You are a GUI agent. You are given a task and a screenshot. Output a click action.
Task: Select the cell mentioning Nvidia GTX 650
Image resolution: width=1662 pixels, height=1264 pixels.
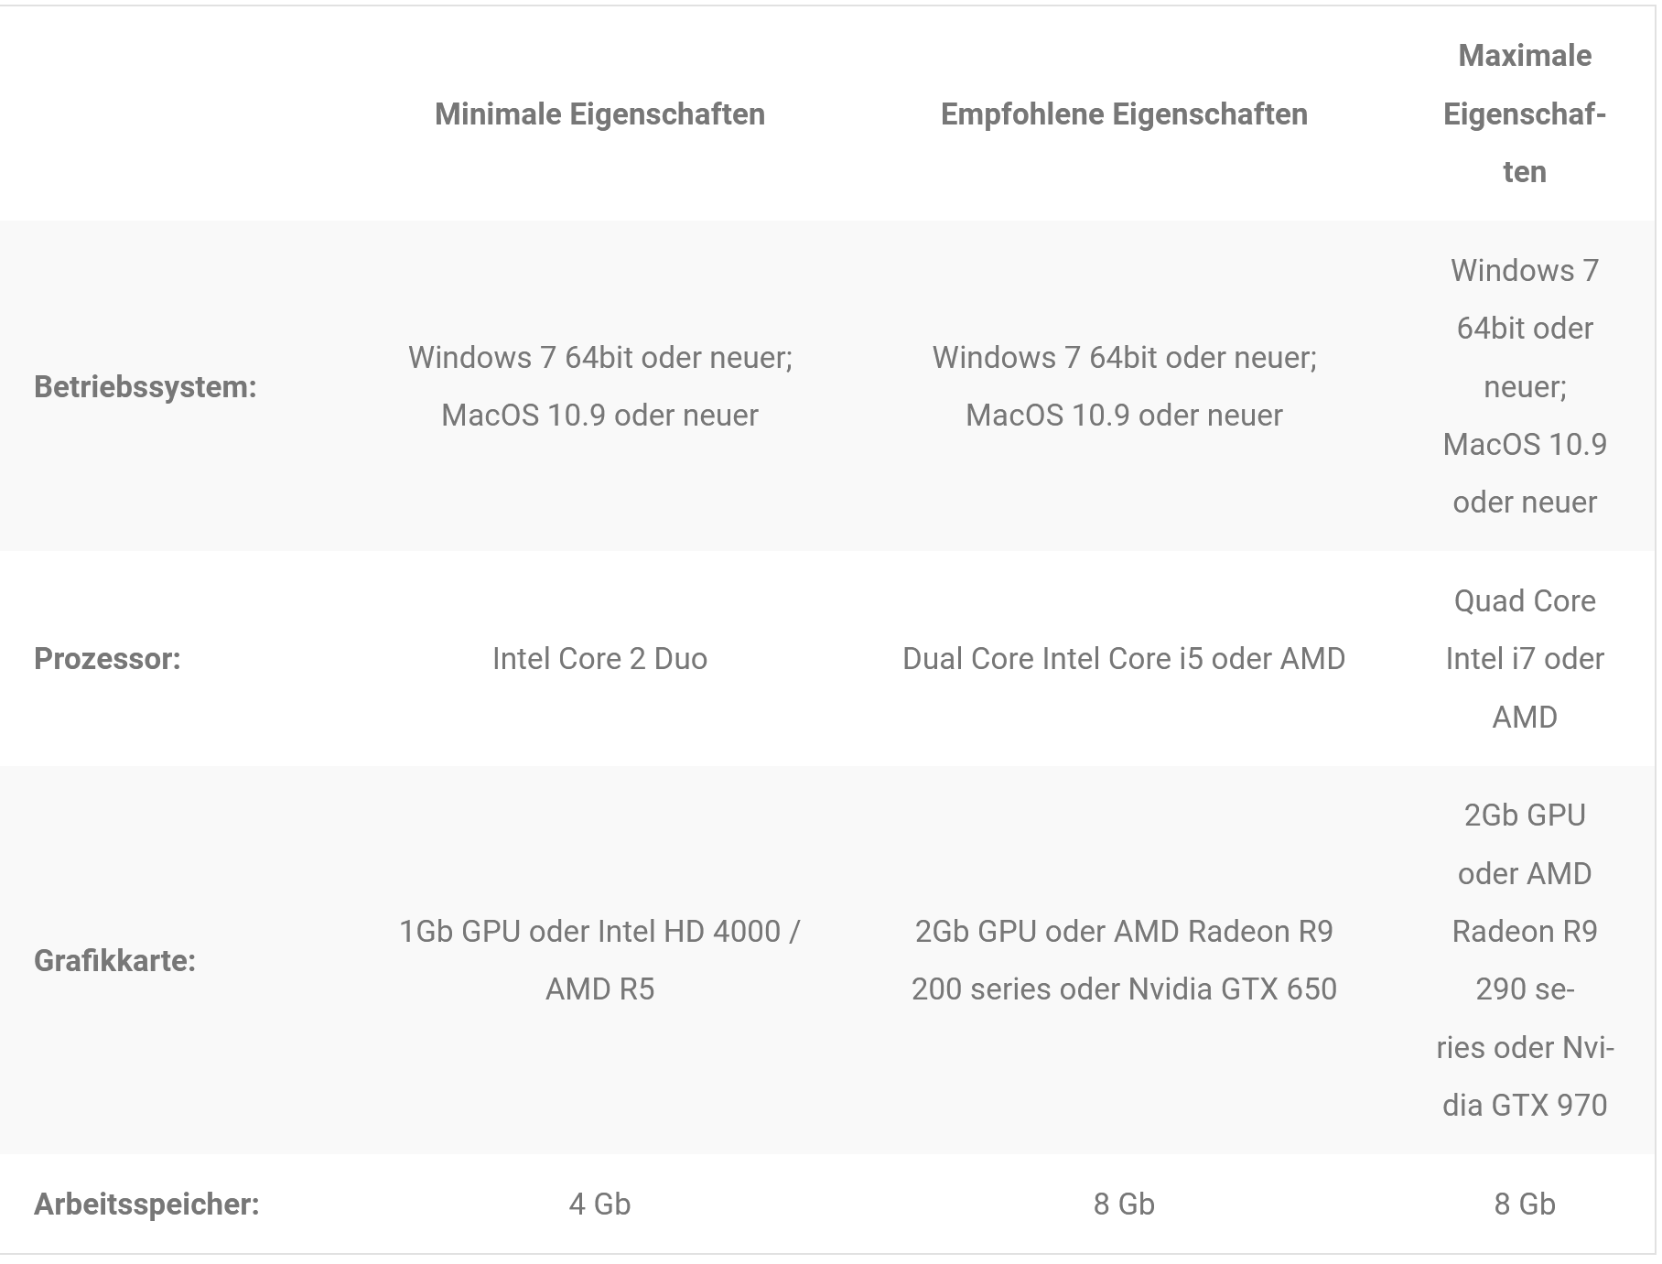(x=1124, y=959)
